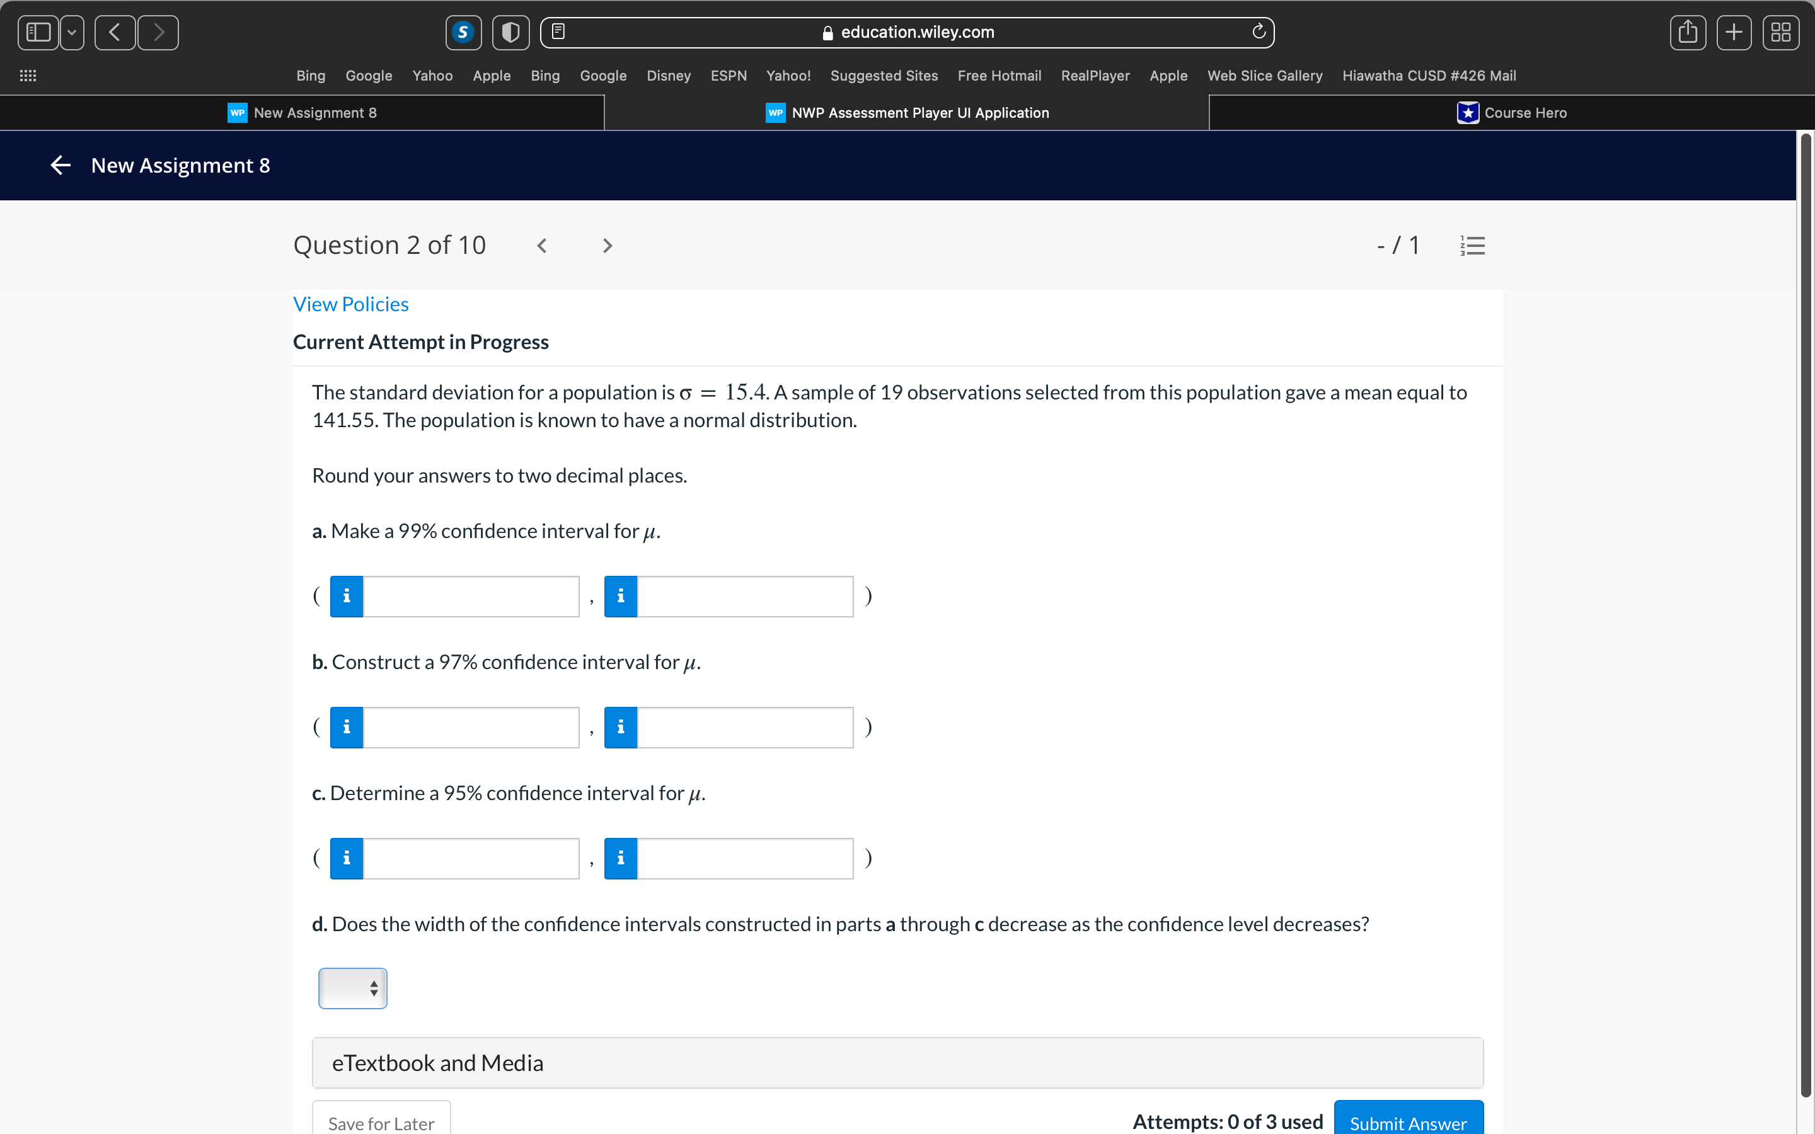Click the page vertical scrollbar
The image size is (1815, 1134).
(x=1806, y=600)
